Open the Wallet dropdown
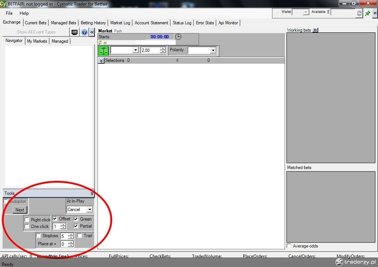Screen dimensions: 378x267 [x=306, y=12]
